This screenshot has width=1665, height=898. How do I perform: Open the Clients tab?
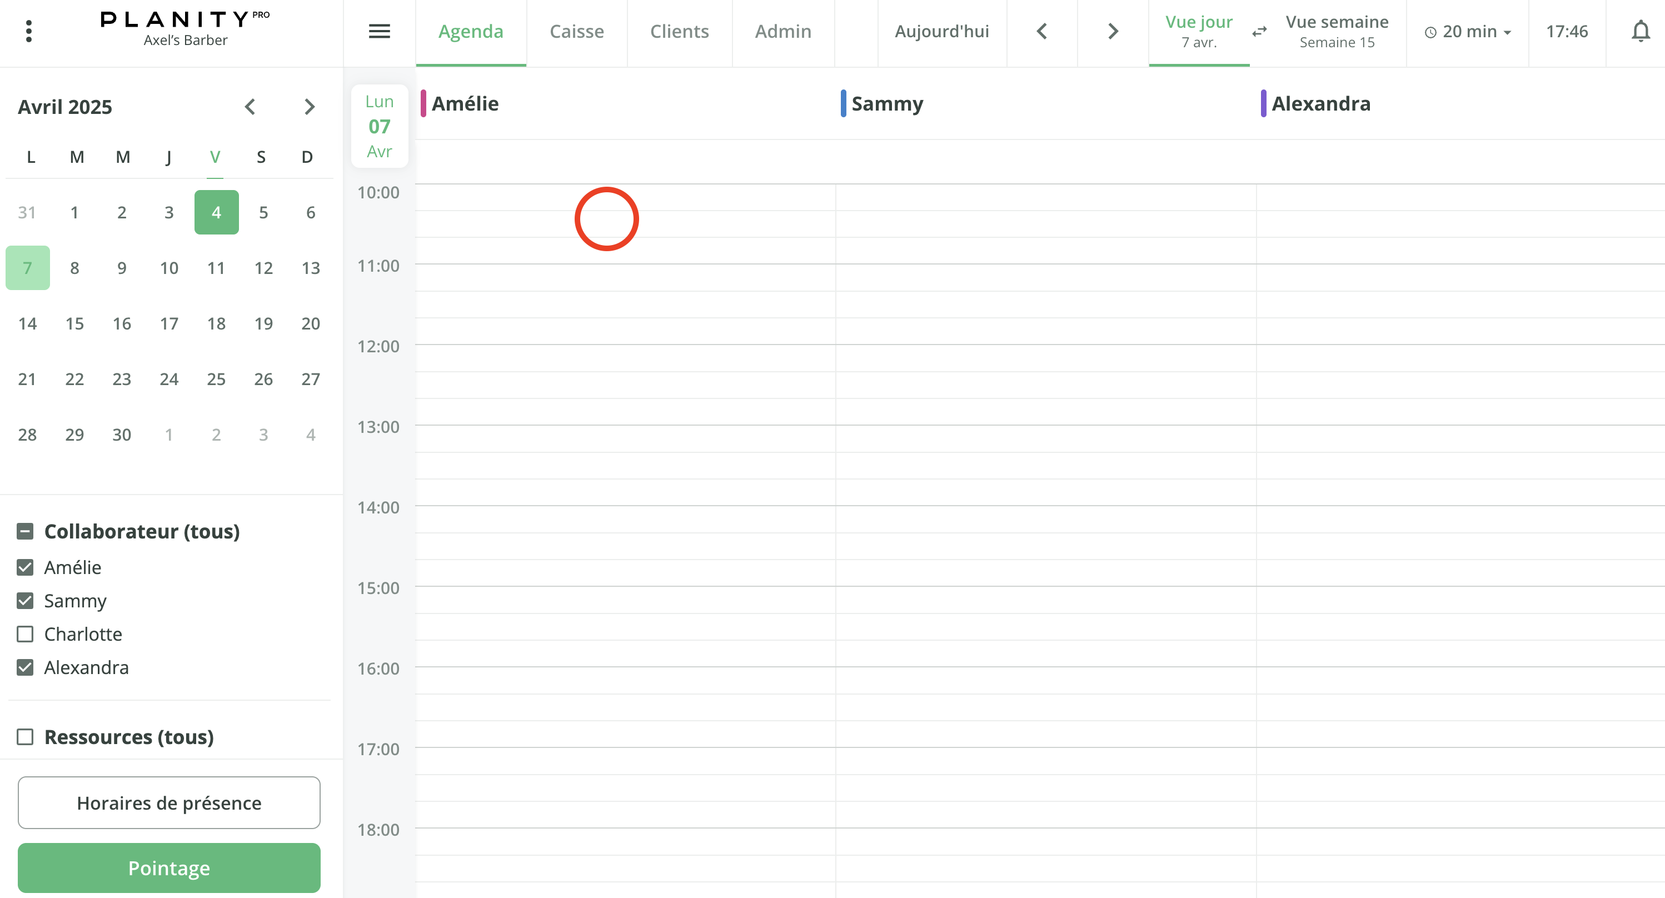(679, 31)
